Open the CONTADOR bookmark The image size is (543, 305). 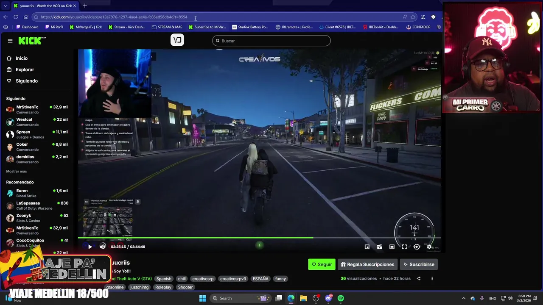(x=418, y=27)
